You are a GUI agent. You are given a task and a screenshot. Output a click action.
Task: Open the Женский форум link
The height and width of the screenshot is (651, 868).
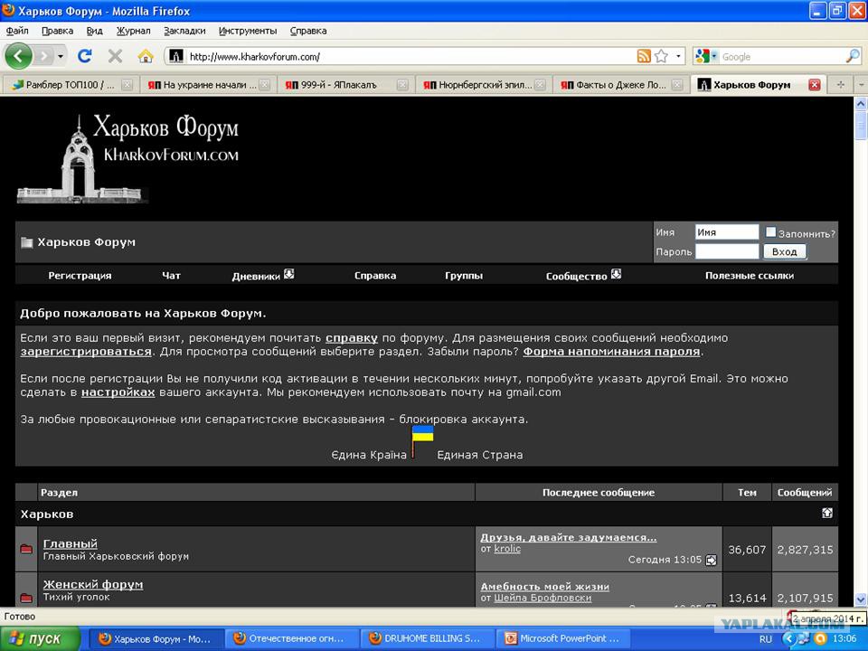[93, 585]
